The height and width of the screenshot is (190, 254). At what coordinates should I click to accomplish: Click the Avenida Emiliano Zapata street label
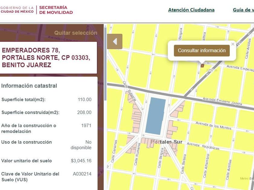[222, 101]
